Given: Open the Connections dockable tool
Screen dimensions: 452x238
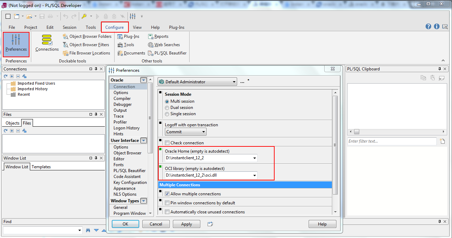Looking at the screenshot, I should (47, 43).
